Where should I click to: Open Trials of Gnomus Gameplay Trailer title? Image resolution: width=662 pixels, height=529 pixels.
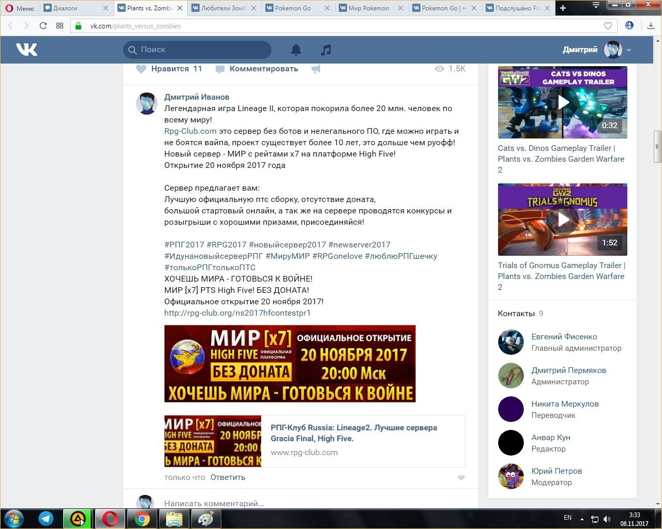(x=562, y=276)
